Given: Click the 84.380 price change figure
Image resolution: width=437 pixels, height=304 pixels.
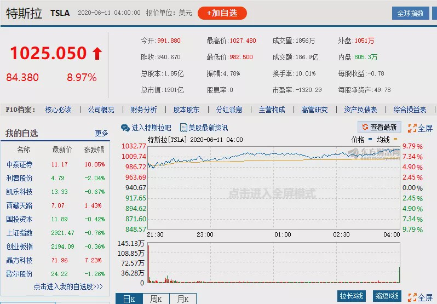Looking at the screenshot, I should 22,77.
